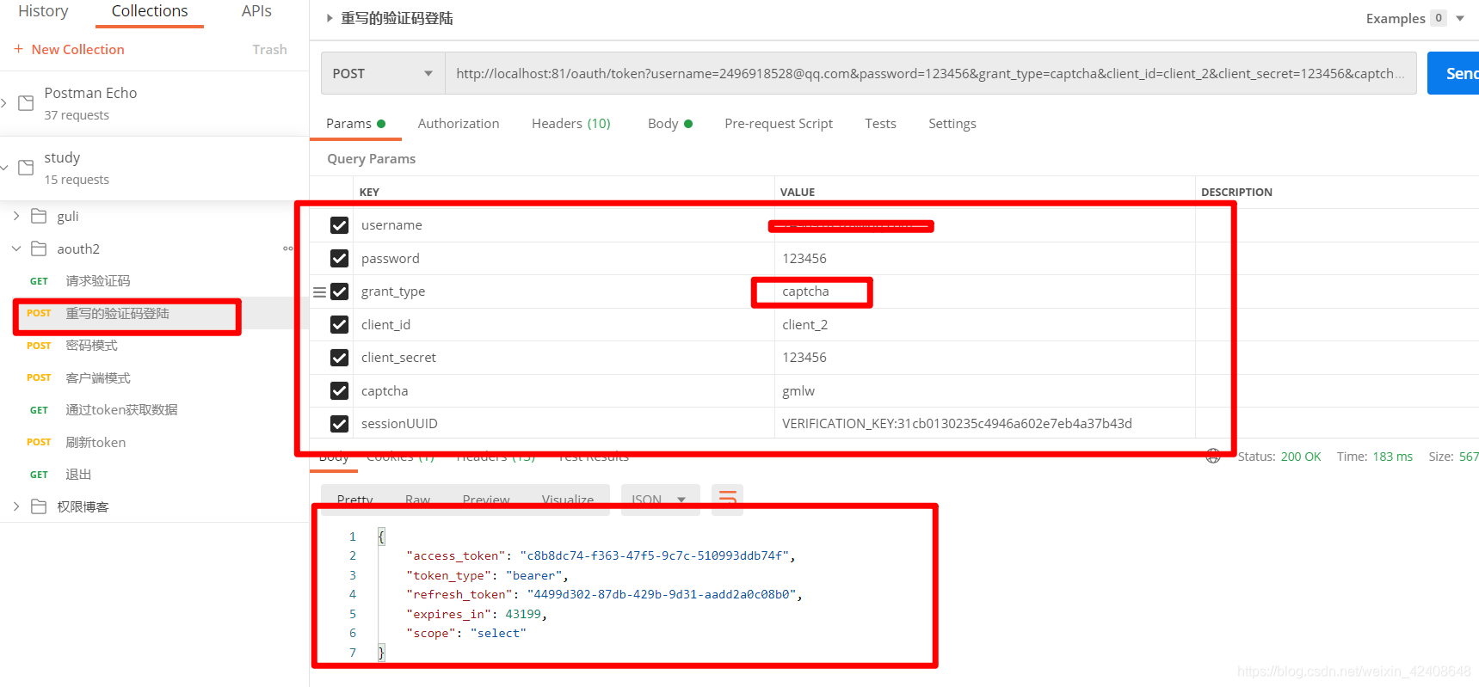Uncheck the client_secret parameter checkbox
Viewport: 1479px width, 687px height.
click(x=340, y=358)
